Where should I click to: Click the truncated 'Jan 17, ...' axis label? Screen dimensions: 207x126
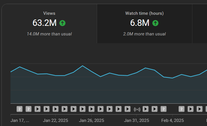coord(20,120)
